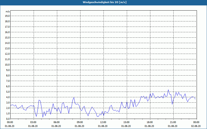Screen dimensions: 207x129
Task: Click the 4,0 y-axis label
Action: pos(8,97)
